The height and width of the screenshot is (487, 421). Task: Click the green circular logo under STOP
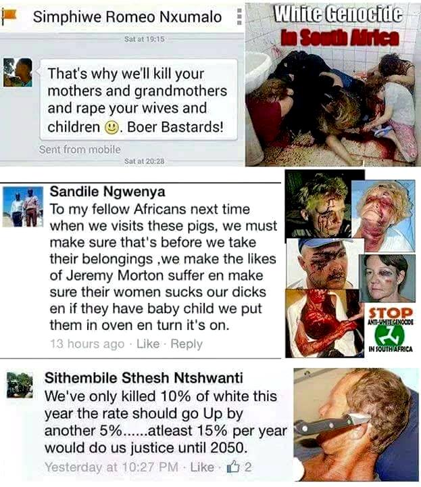tap(389, 335)
